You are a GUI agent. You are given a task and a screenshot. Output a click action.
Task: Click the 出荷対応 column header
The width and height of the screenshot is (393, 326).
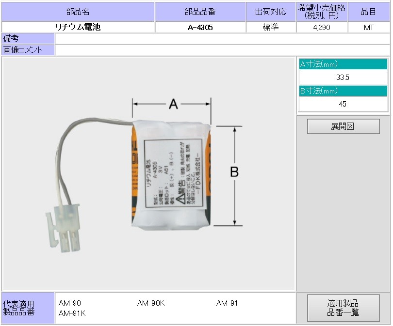(x=271, y=12)
